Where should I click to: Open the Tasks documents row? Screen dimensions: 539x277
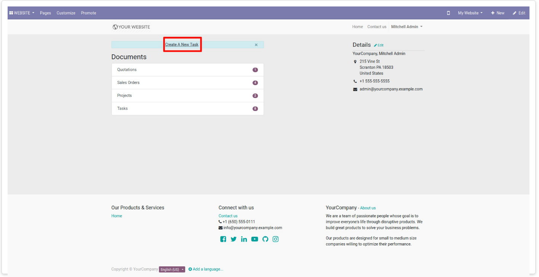[x=188, y=109]
